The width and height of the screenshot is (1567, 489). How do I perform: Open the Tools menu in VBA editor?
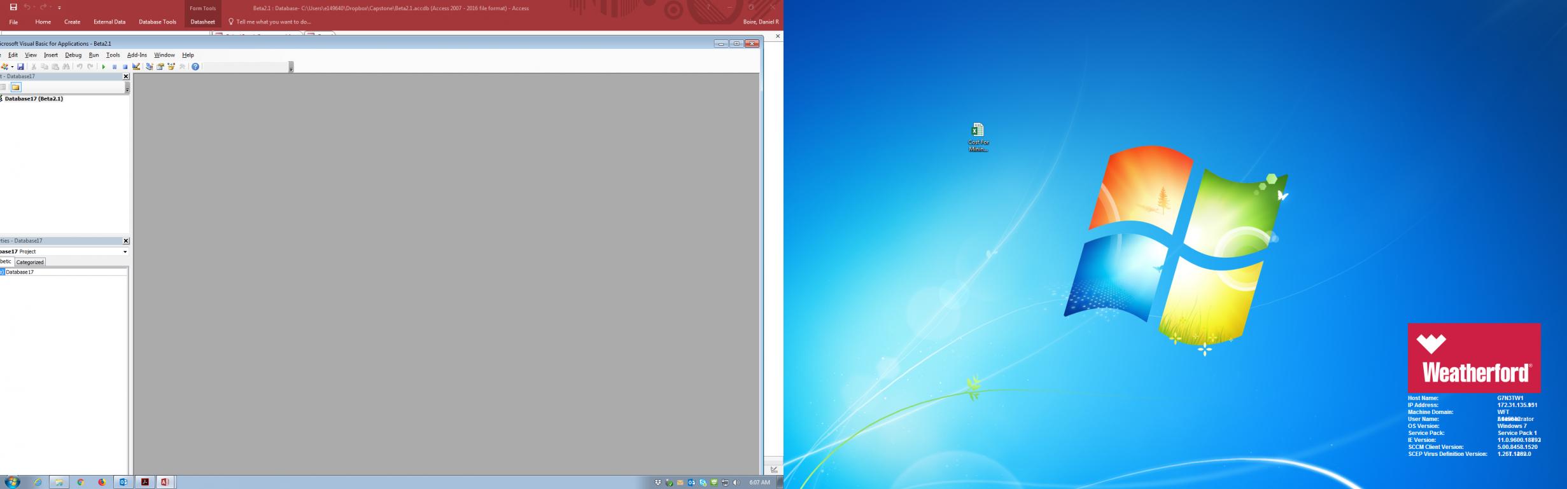point(113,55)
